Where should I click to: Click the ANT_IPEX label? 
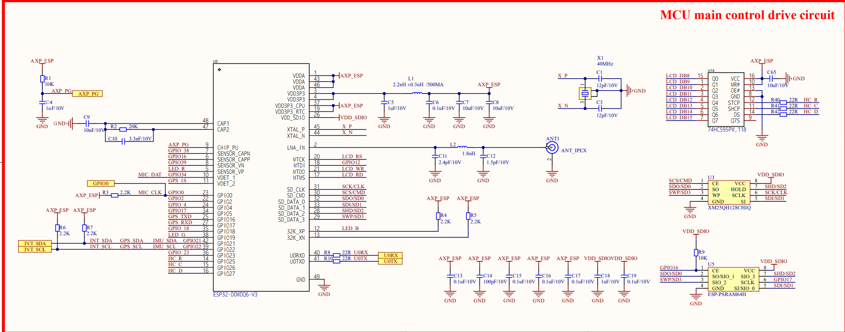[x=573, y=151]
